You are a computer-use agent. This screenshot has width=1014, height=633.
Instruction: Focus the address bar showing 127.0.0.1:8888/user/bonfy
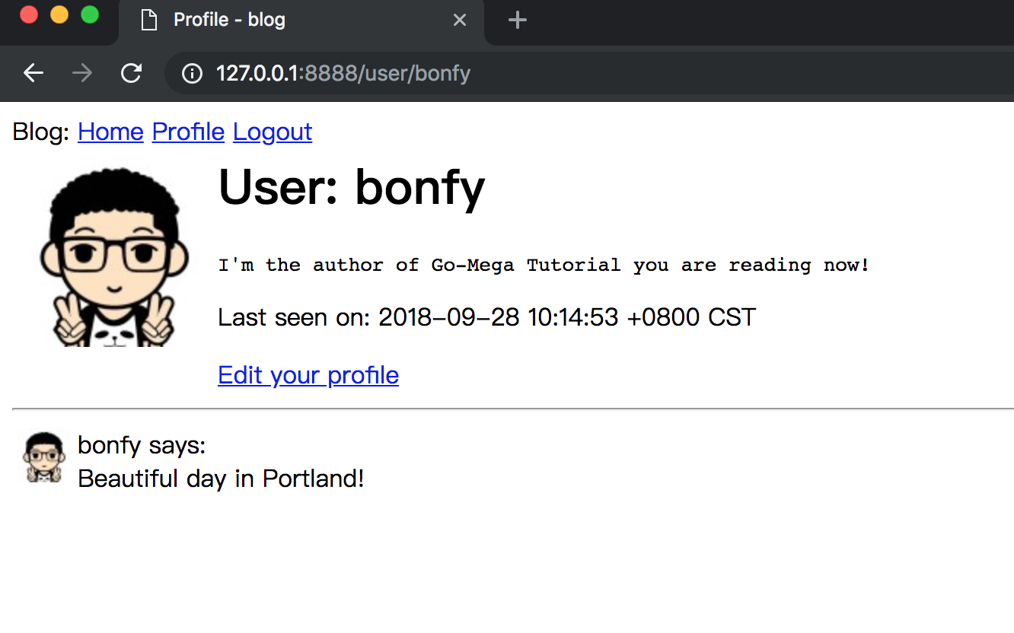tap(533, 73)
